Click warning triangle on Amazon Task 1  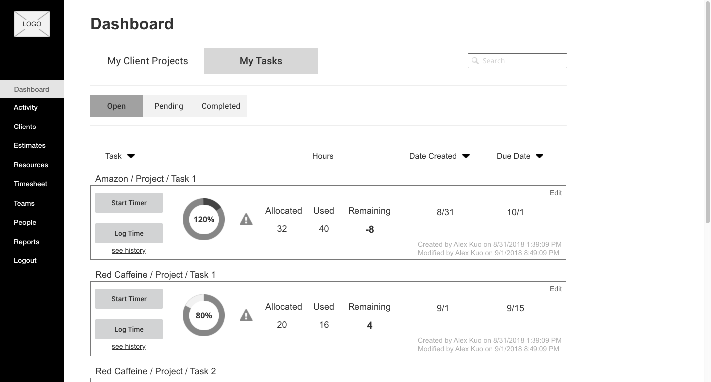coord(246,219)
